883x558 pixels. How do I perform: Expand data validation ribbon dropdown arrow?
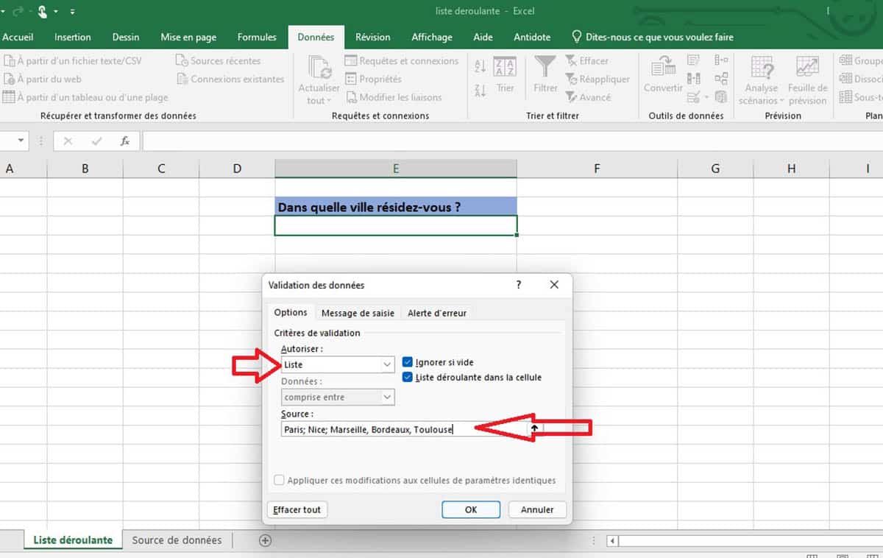click(706, 97)
